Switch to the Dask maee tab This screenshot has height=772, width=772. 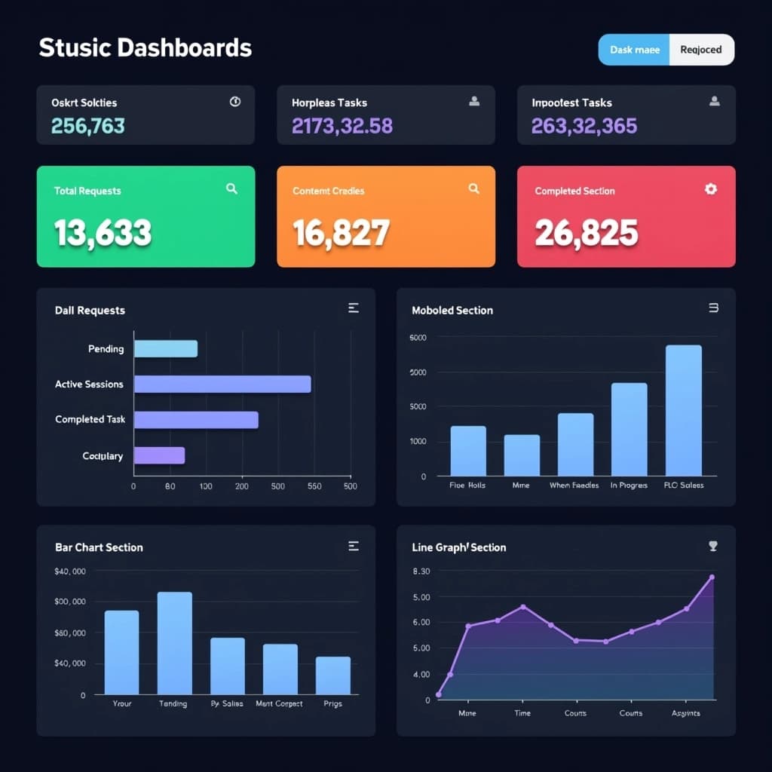[634, 50]
